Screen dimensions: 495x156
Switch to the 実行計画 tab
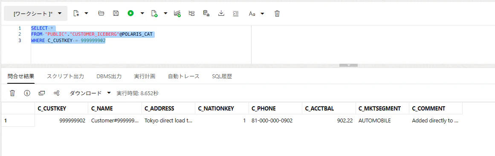point(145,77)
